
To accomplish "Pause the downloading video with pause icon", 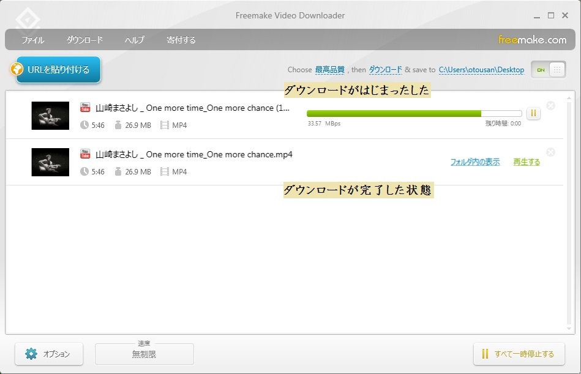I will [533, 113].
